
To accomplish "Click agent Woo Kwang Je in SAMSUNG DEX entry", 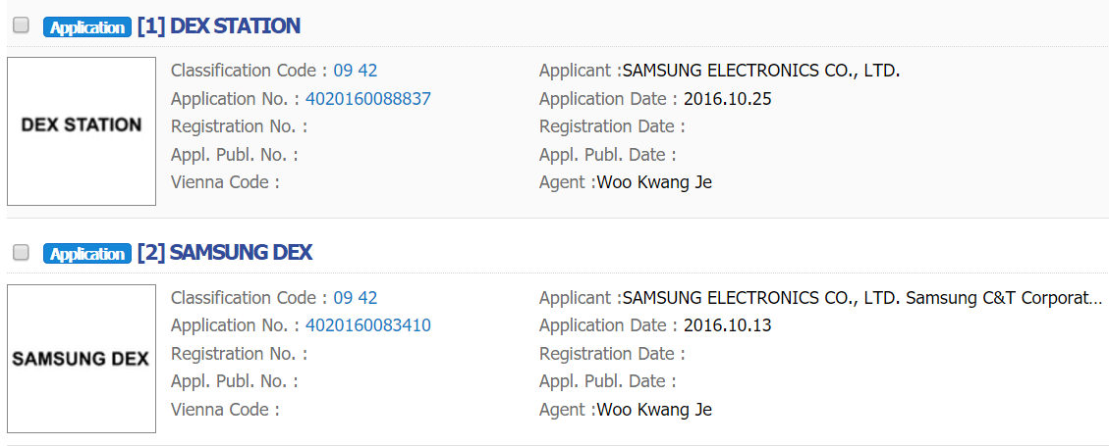I will point(654,410).
